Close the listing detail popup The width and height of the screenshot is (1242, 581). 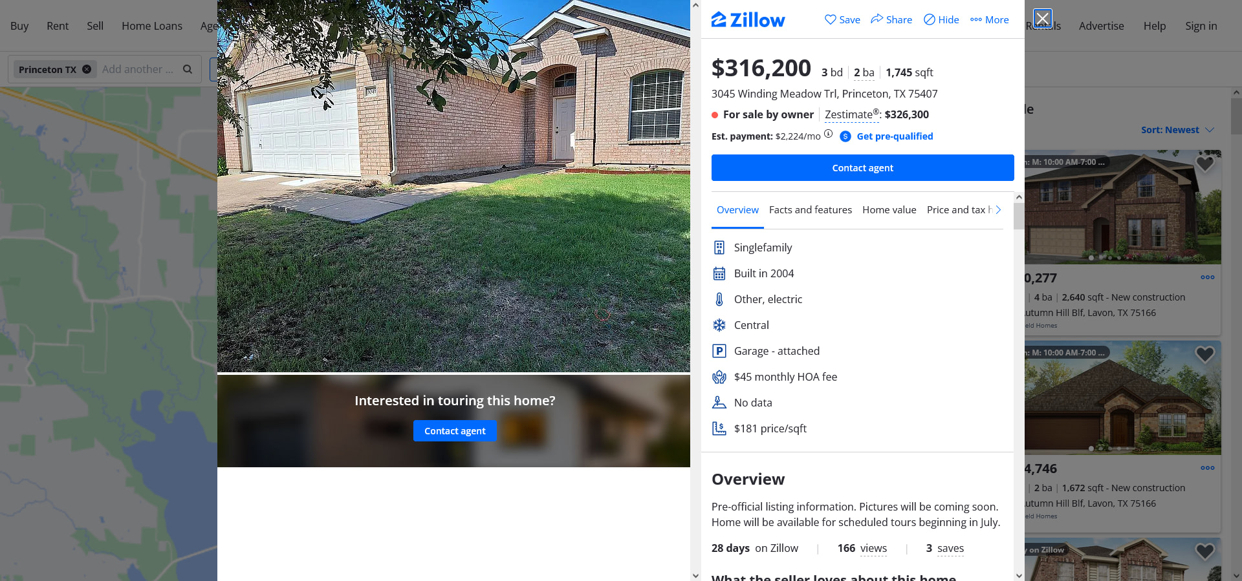click(1042, 18)
